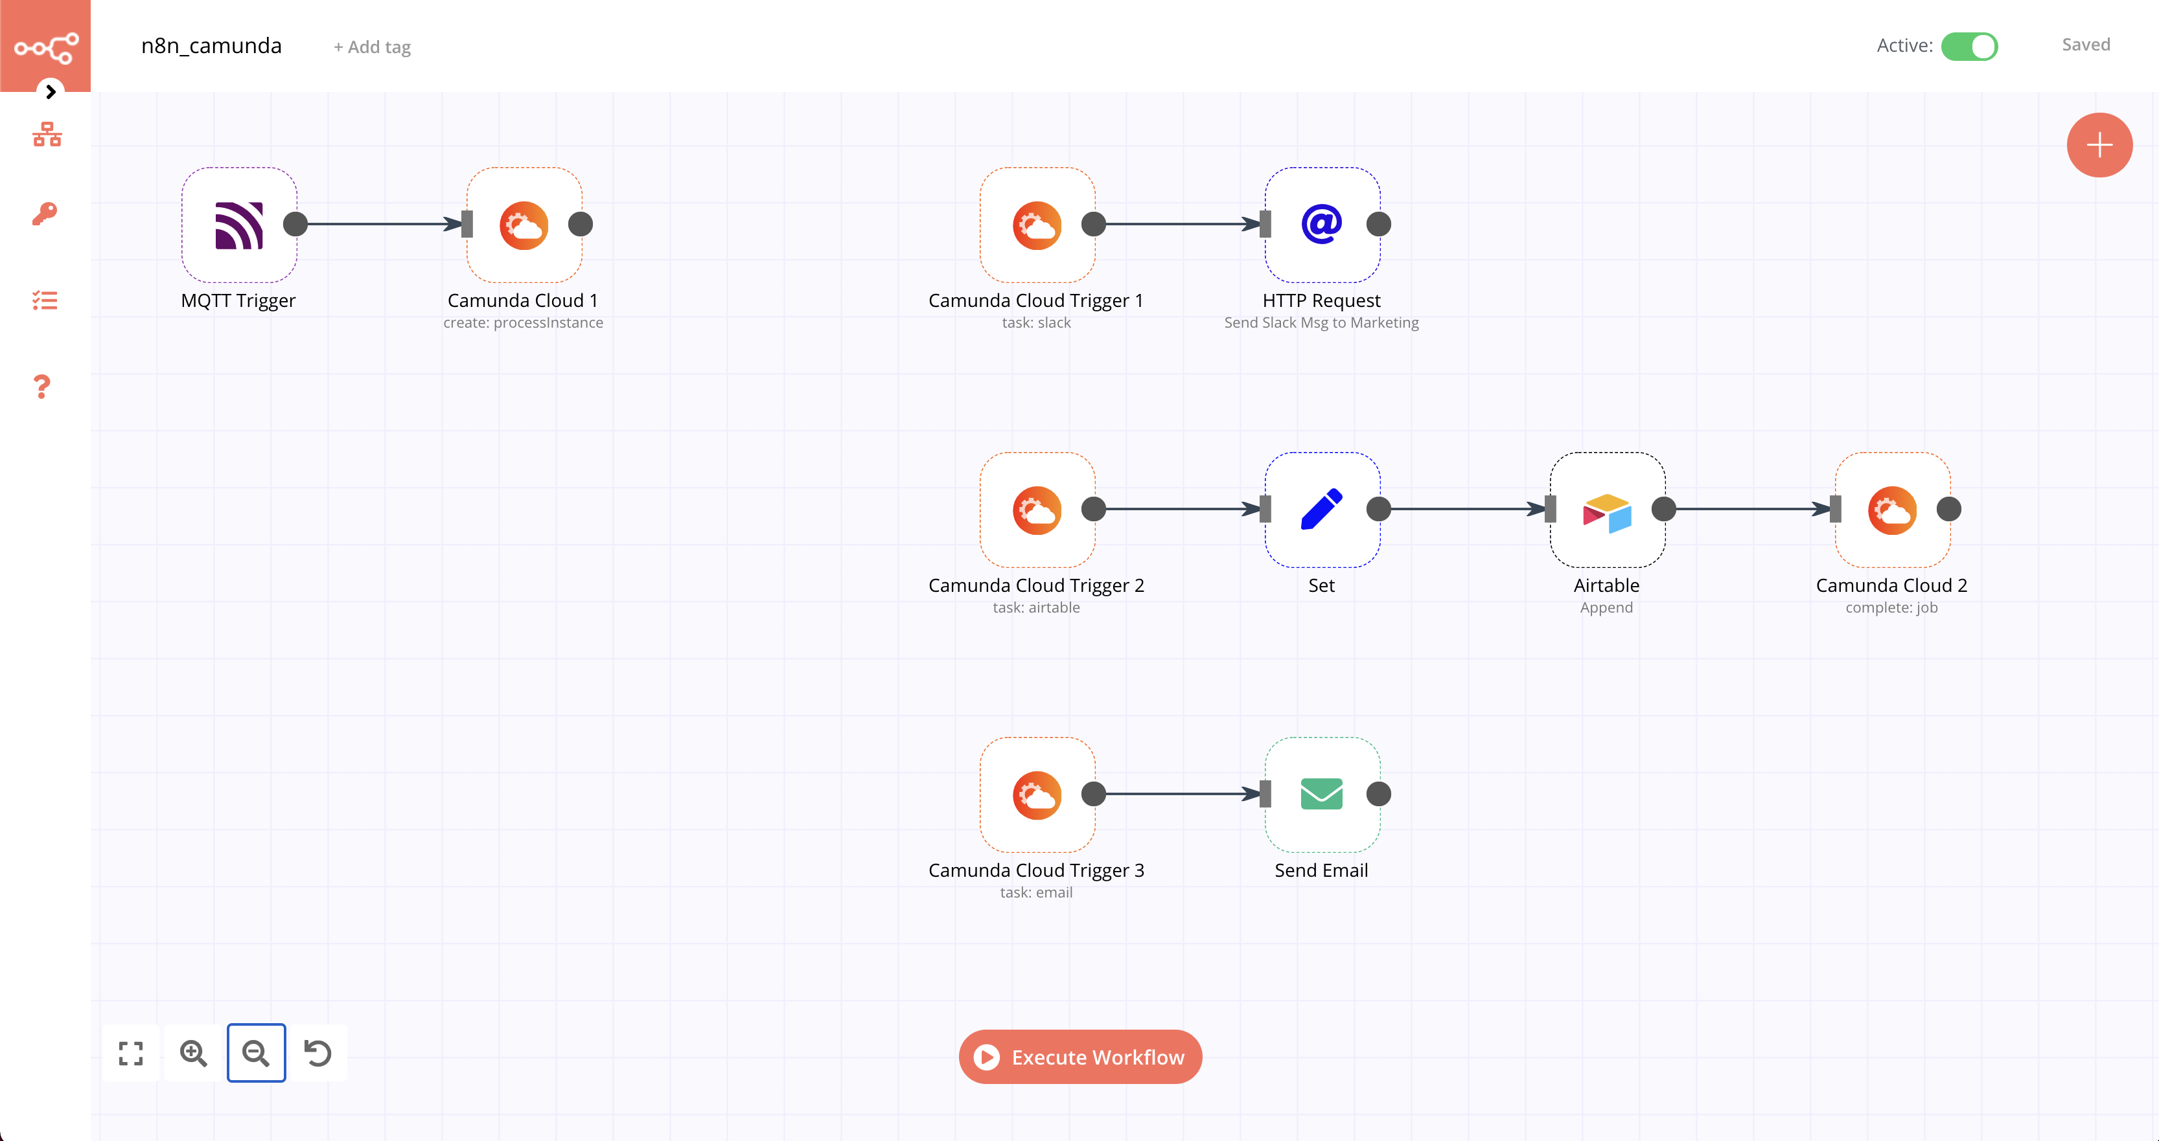Open the MQTT Trigger node
Viewport: 2159px width, 1141px height.
point(239,225)
